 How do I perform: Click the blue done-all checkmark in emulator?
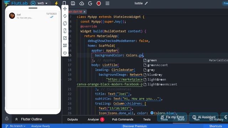click(x=52, y=17)
